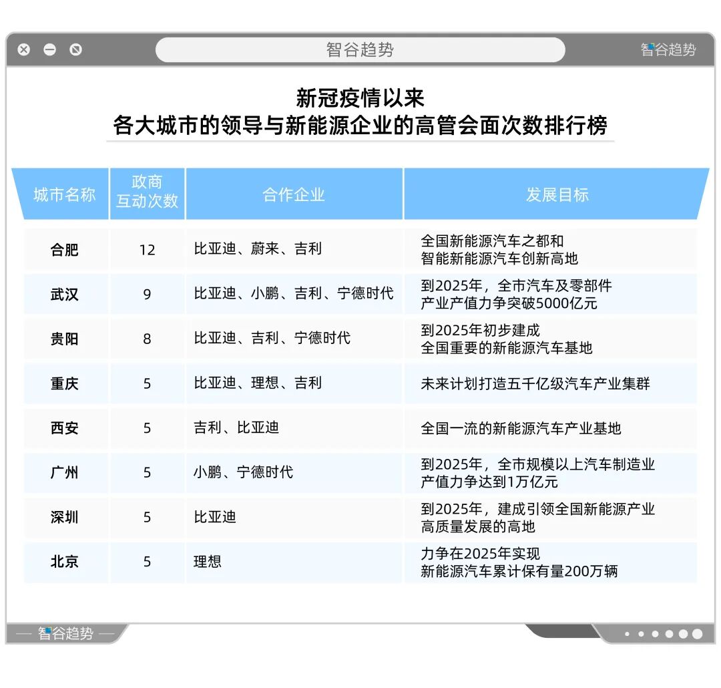Click 高质量发展的高地 goal text

coord(478,526)
